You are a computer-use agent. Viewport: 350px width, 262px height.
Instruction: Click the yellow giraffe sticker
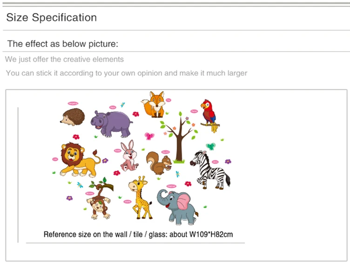(x=140, y=197)
